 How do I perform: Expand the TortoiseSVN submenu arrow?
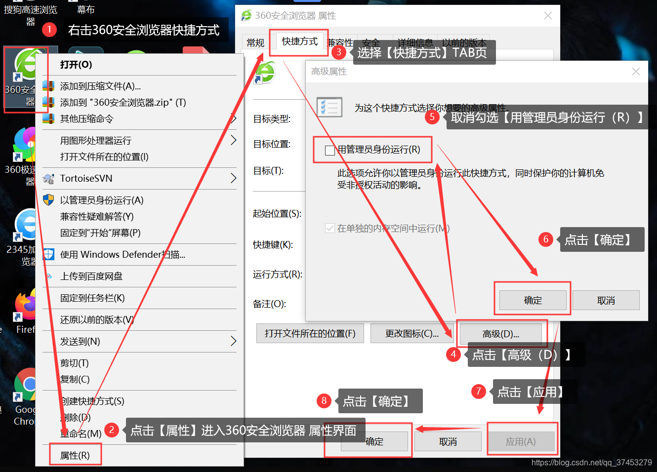234,178
